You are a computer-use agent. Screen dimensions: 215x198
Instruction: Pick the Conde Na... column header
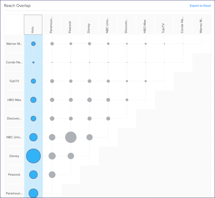(183, 25)
